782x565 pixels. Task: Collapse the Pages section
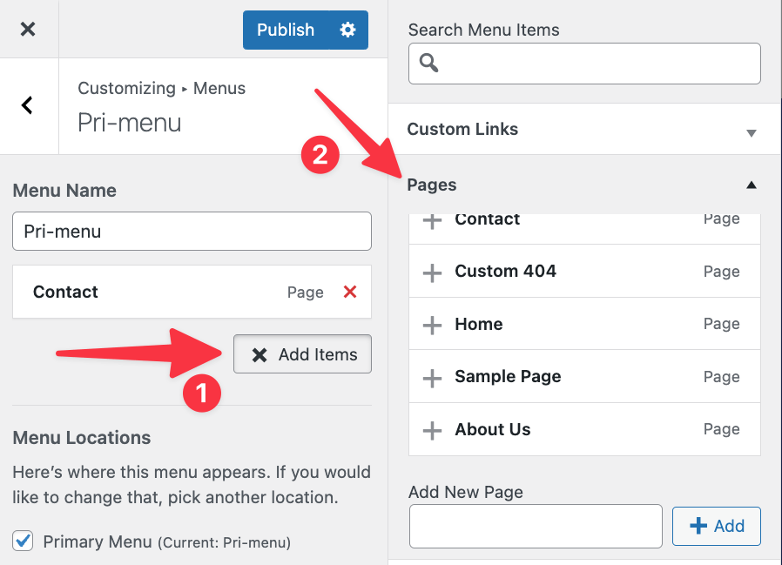751,185
